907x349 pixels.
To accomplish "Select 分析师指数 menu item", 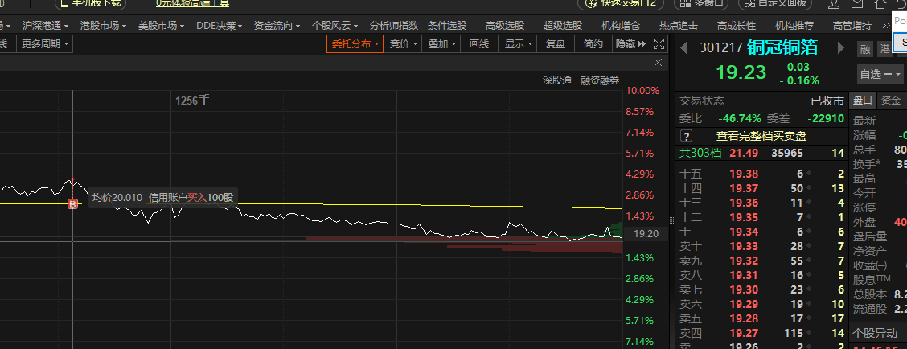I will click(x=394, y=26).
